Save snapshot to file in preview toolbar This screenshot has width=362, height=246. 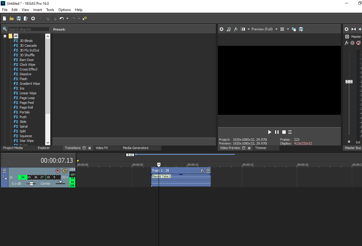click(x=301, y=29)
